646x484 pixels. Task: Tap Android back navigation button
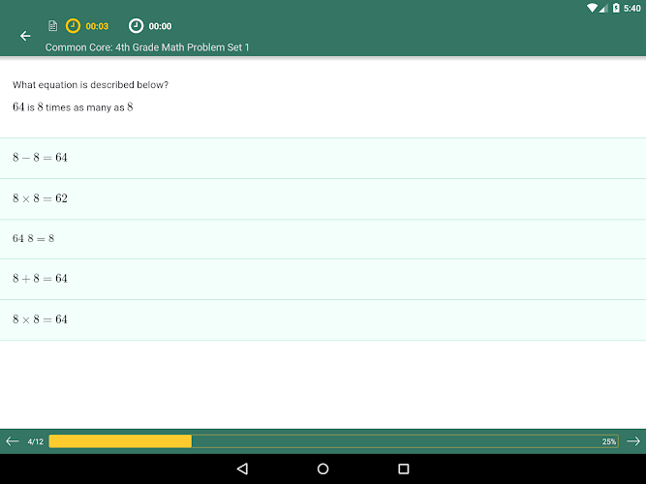pyautogui.click(x=242, y=469)
